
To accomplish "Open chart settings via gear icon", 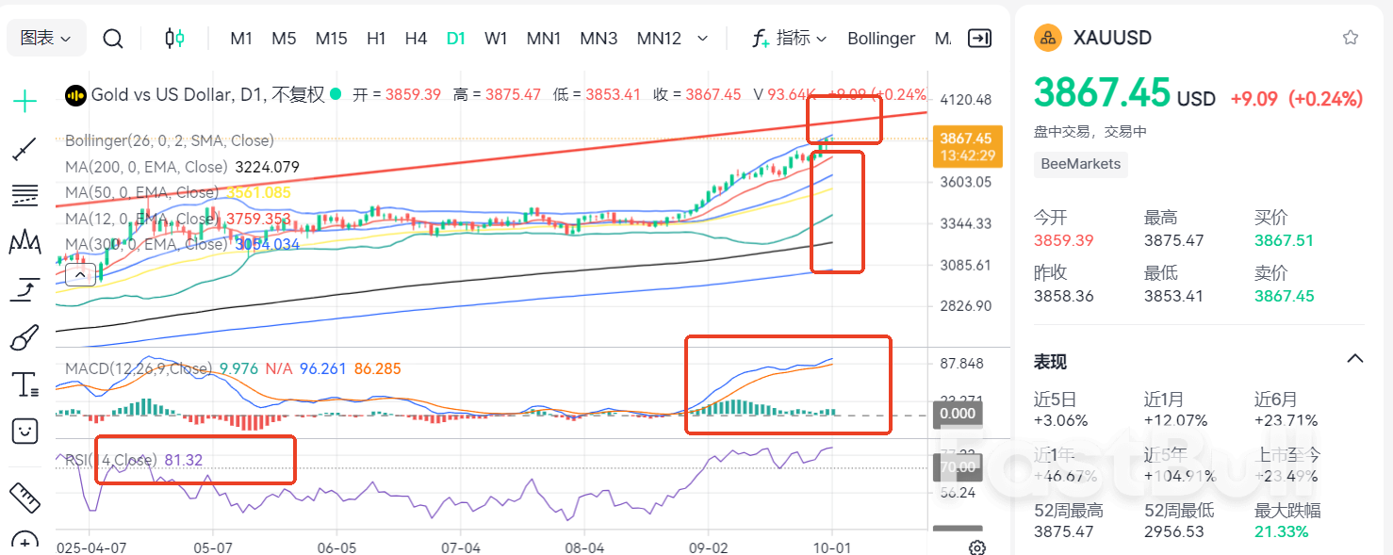I will click(976, 547).
